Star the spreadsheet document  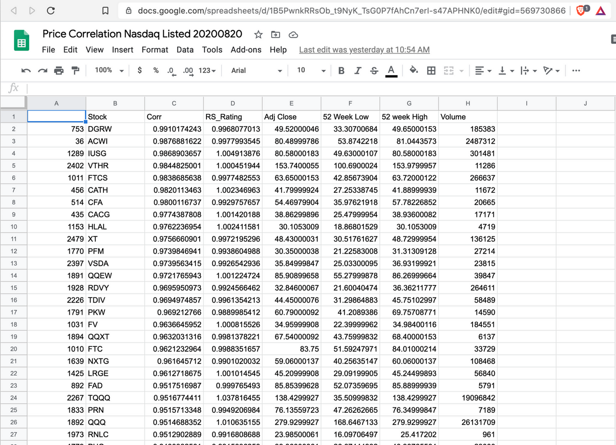tap(258, 34)
